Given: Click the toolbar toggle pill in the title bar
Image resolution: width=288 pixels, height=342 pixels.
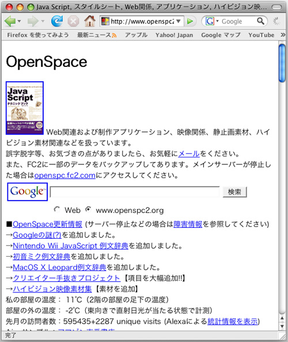Looking at the screenshot, I should tap(276, 7).
